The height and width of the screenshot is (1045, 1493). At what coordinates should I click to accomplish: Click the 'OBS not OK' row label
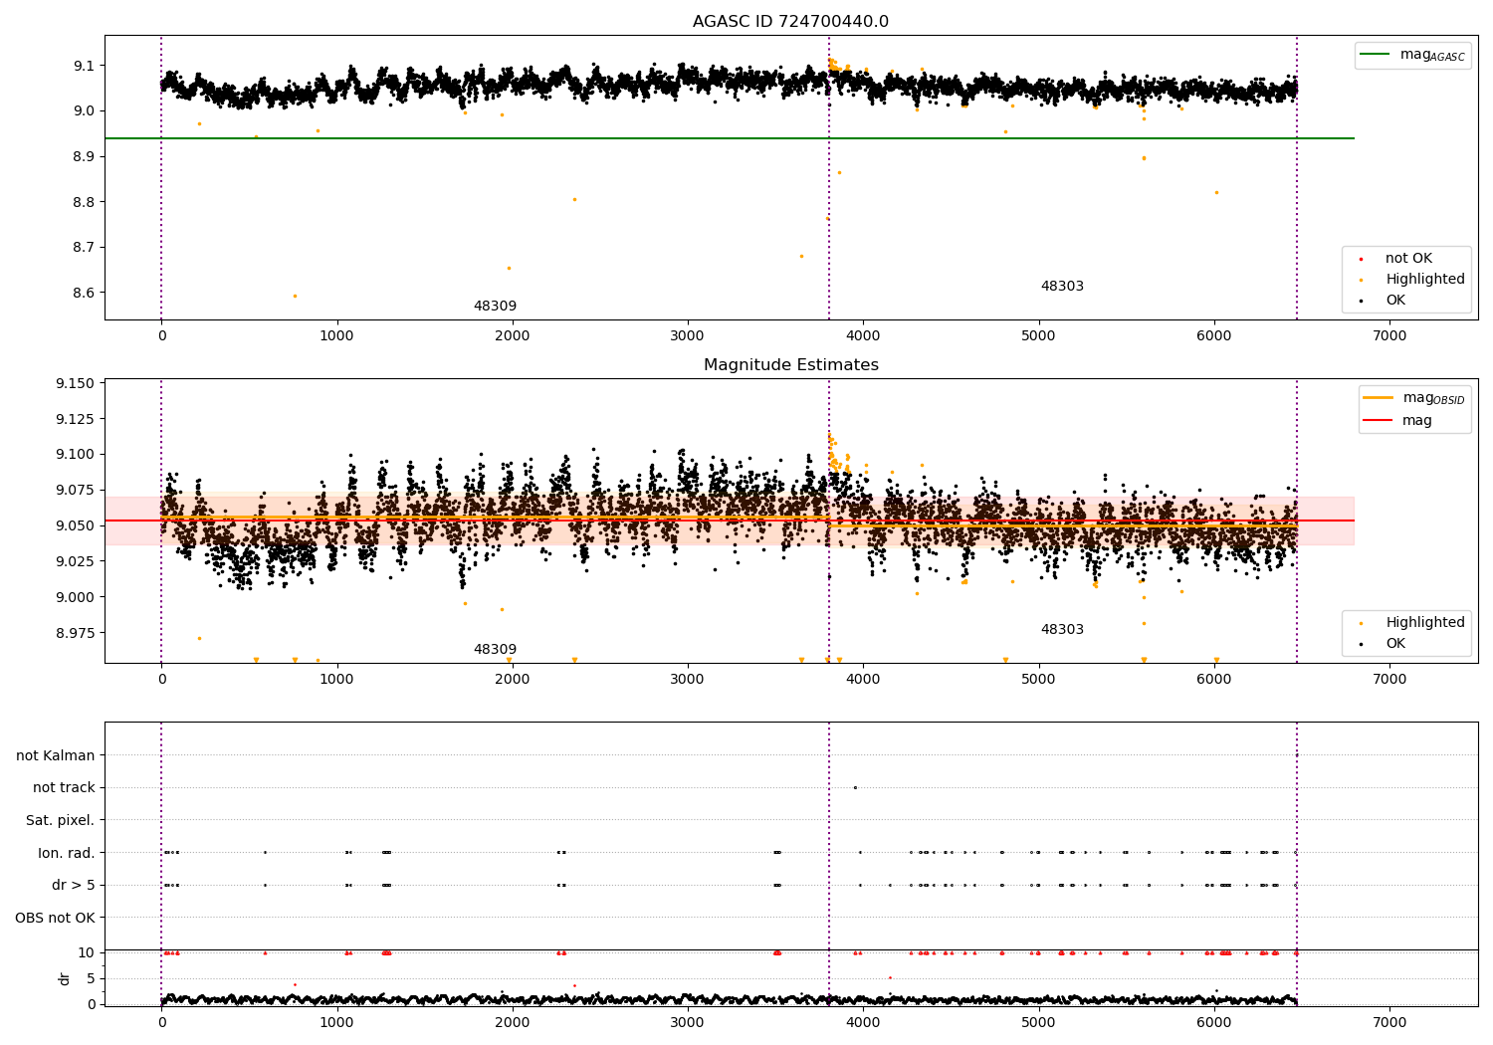(x=56, y=918)
